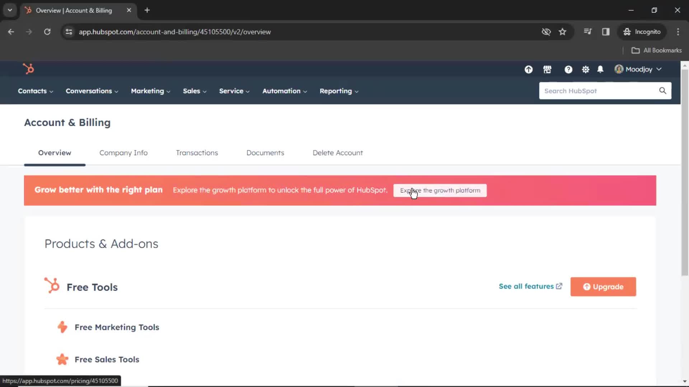Click the Upgrade orange button

[x=604, y=287]
